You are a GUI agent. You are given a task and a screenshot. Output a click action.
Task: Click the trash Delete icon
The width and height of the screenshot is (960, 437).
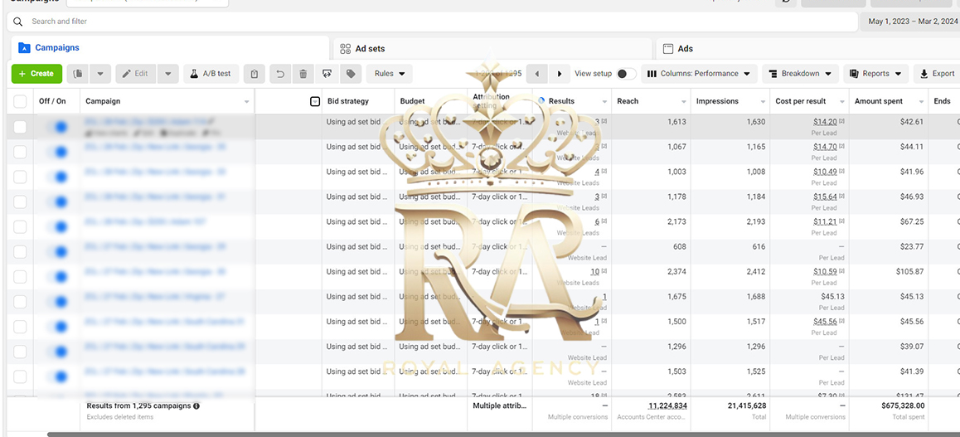[303, 74]
